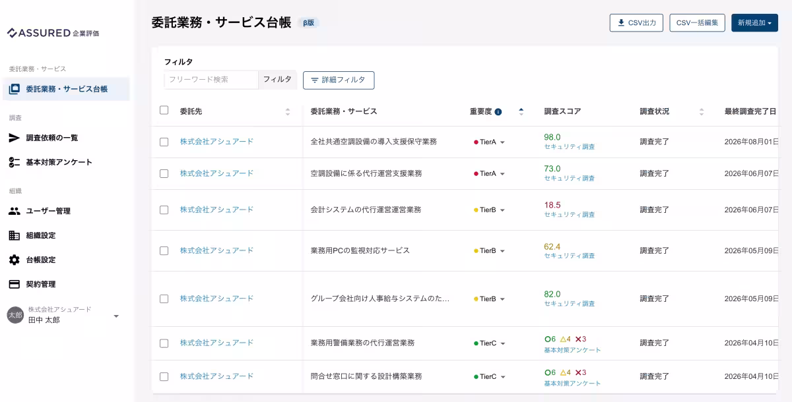Click the 重要度 info icon
The height and width of the screenshot is (402, 792).
(x=498, y=112)
